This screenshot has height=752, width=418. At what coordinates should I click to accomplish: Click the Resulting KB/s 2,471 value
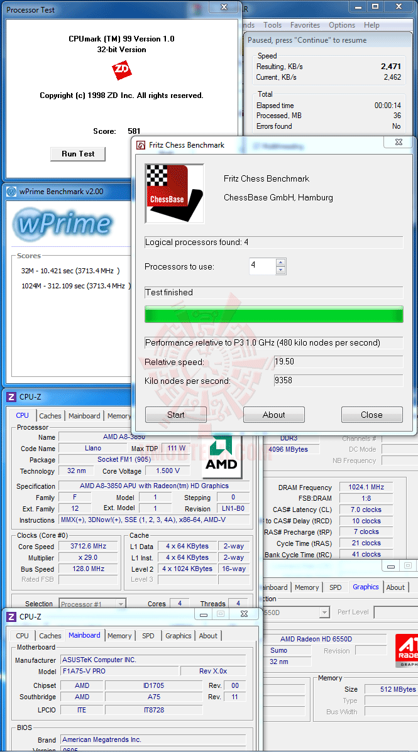tap(390, 66)
